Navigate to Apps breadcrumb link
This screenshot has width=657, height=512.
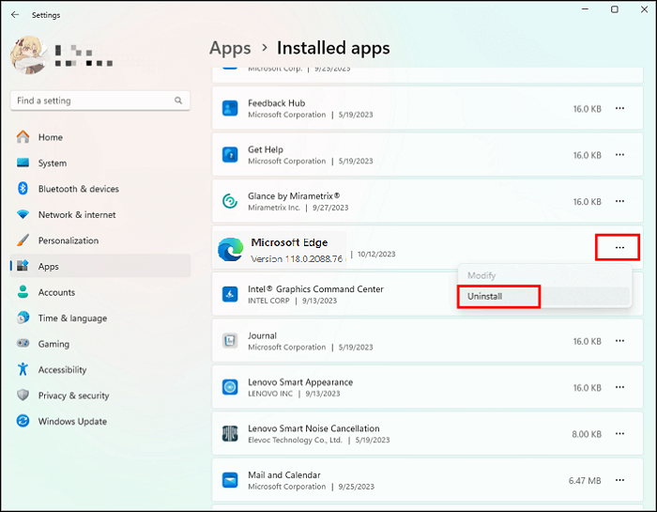point(230,48)
